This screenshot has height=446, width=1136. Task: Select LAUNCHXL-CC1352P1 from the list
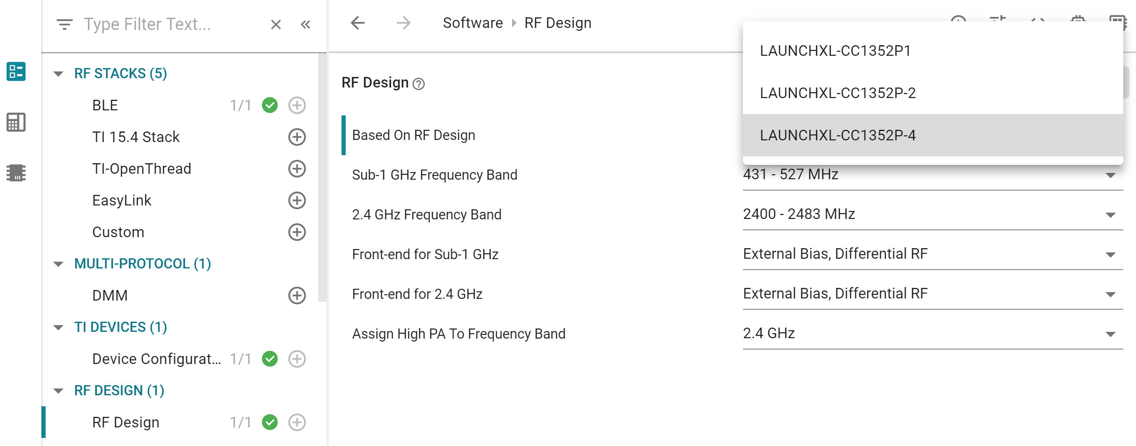coord(932,51)
